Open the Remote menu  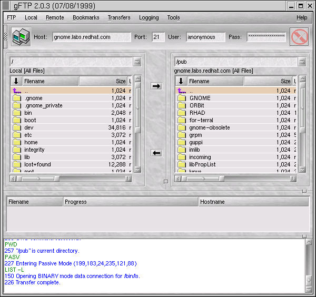pyautogui.click(x=55, y=18)
